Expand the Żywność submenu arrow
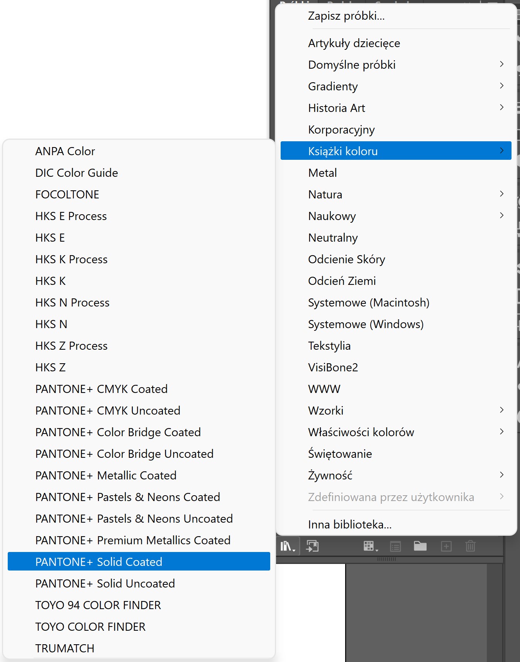 pos(501,475)
